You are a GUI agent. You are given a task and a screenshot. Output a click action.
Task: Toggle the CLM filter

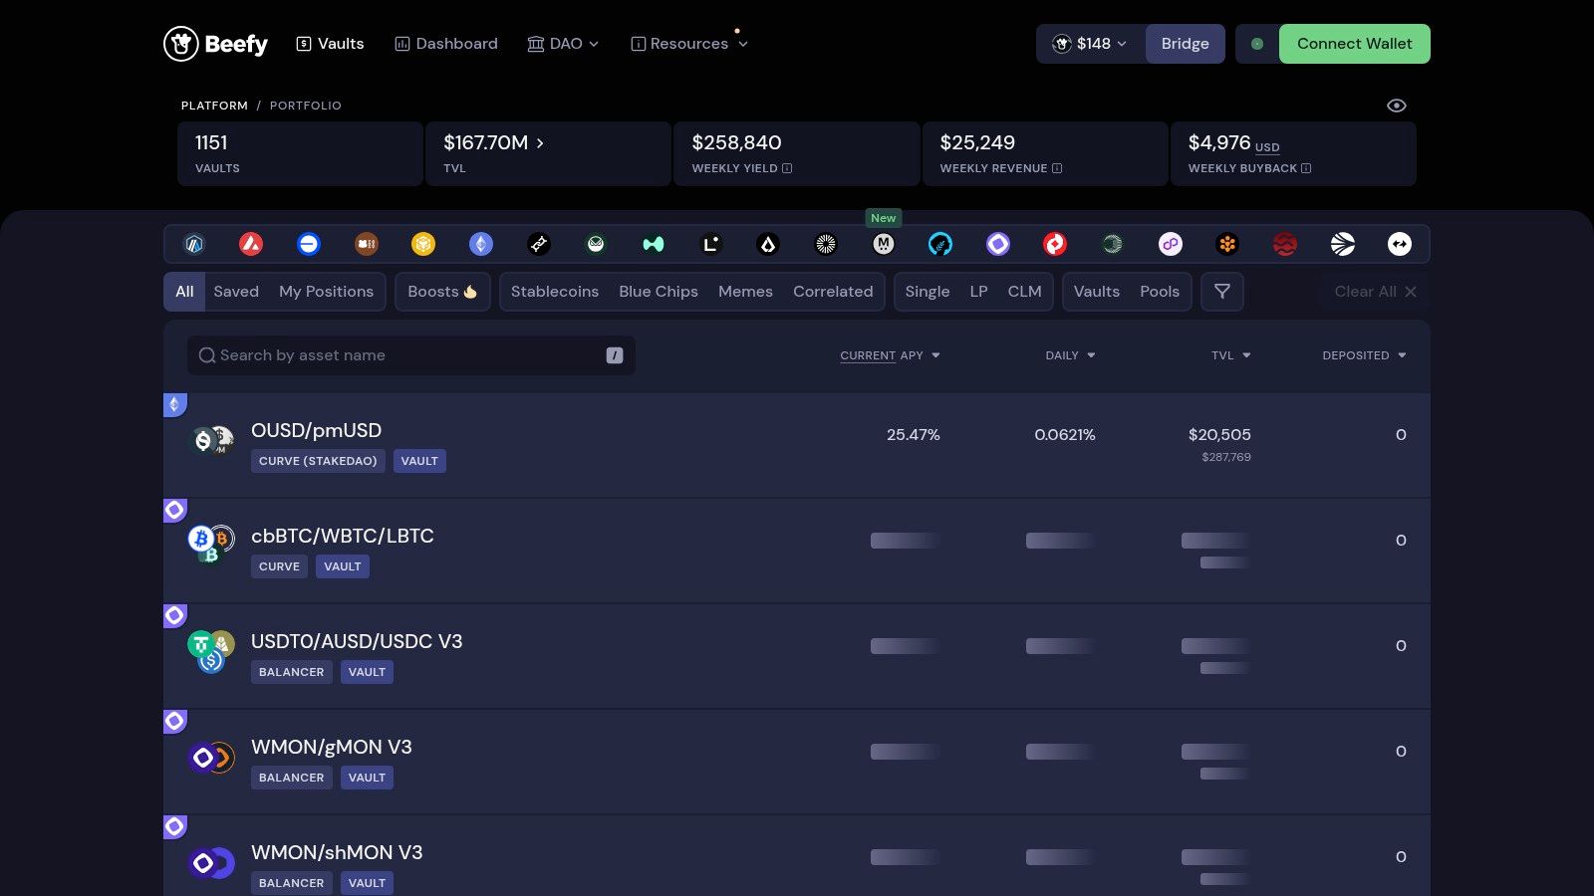1024,292
